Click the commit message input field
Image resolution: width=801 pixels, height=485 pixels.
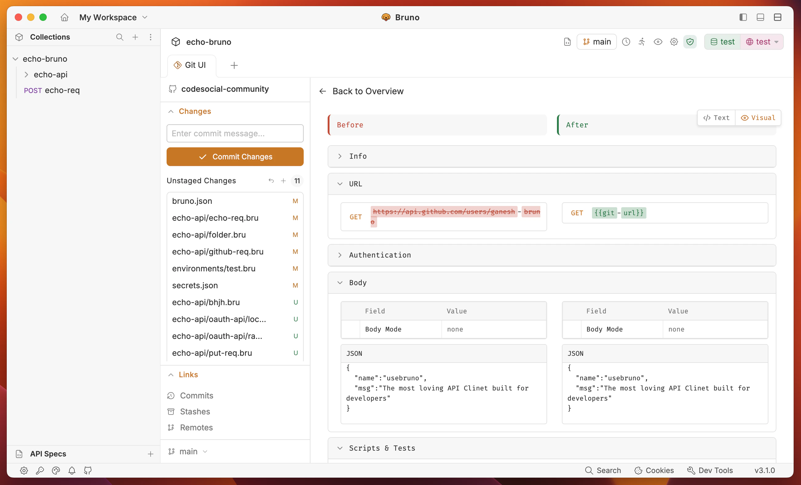235,134
